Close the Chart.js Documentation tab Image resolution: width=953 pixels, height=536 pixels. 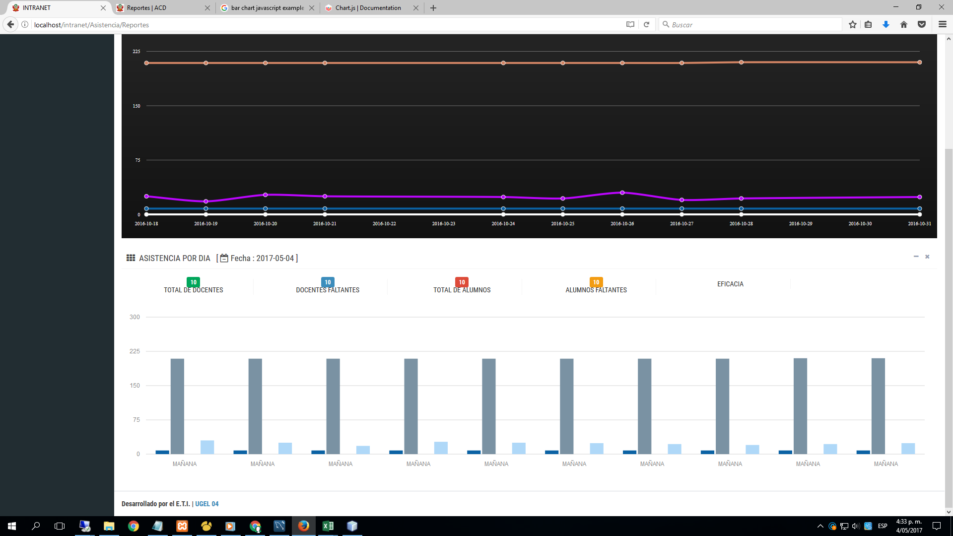[x=416, y=8]
